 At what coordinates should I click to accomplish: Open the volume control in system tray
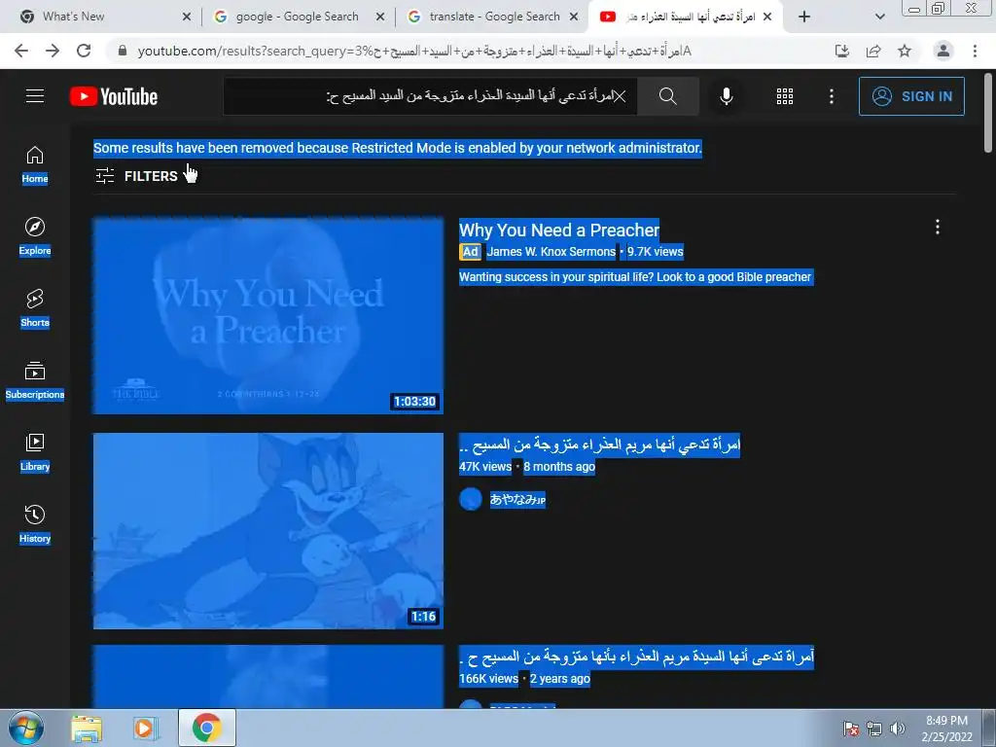click(898, 729)
